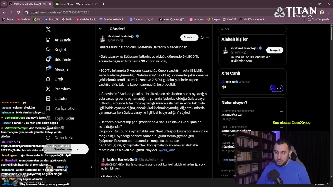Open Bildirimler notifications

click(x=59, y=59)
